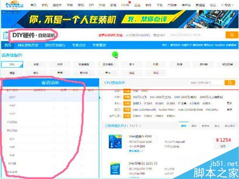Viewport: 239px width, 179px height.
Task: Filter process by 22纳米
Action: point(137,116)
